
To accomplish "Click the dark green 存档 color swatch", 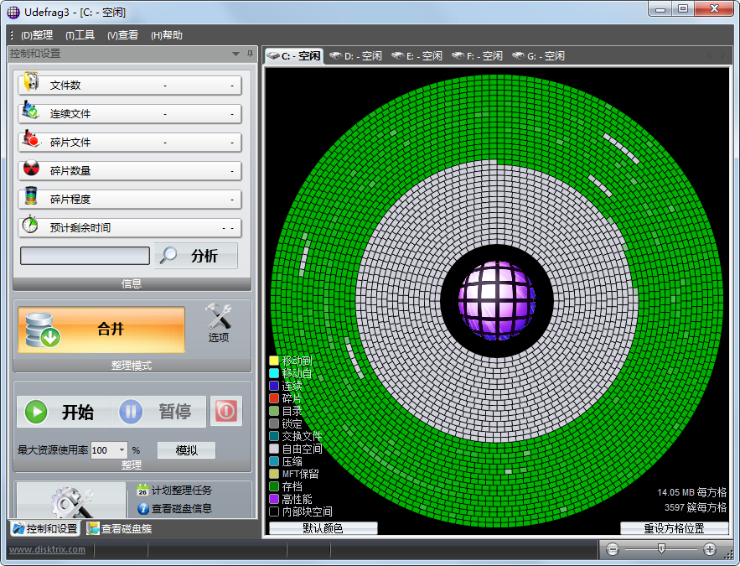I will [x=274, y=486].
